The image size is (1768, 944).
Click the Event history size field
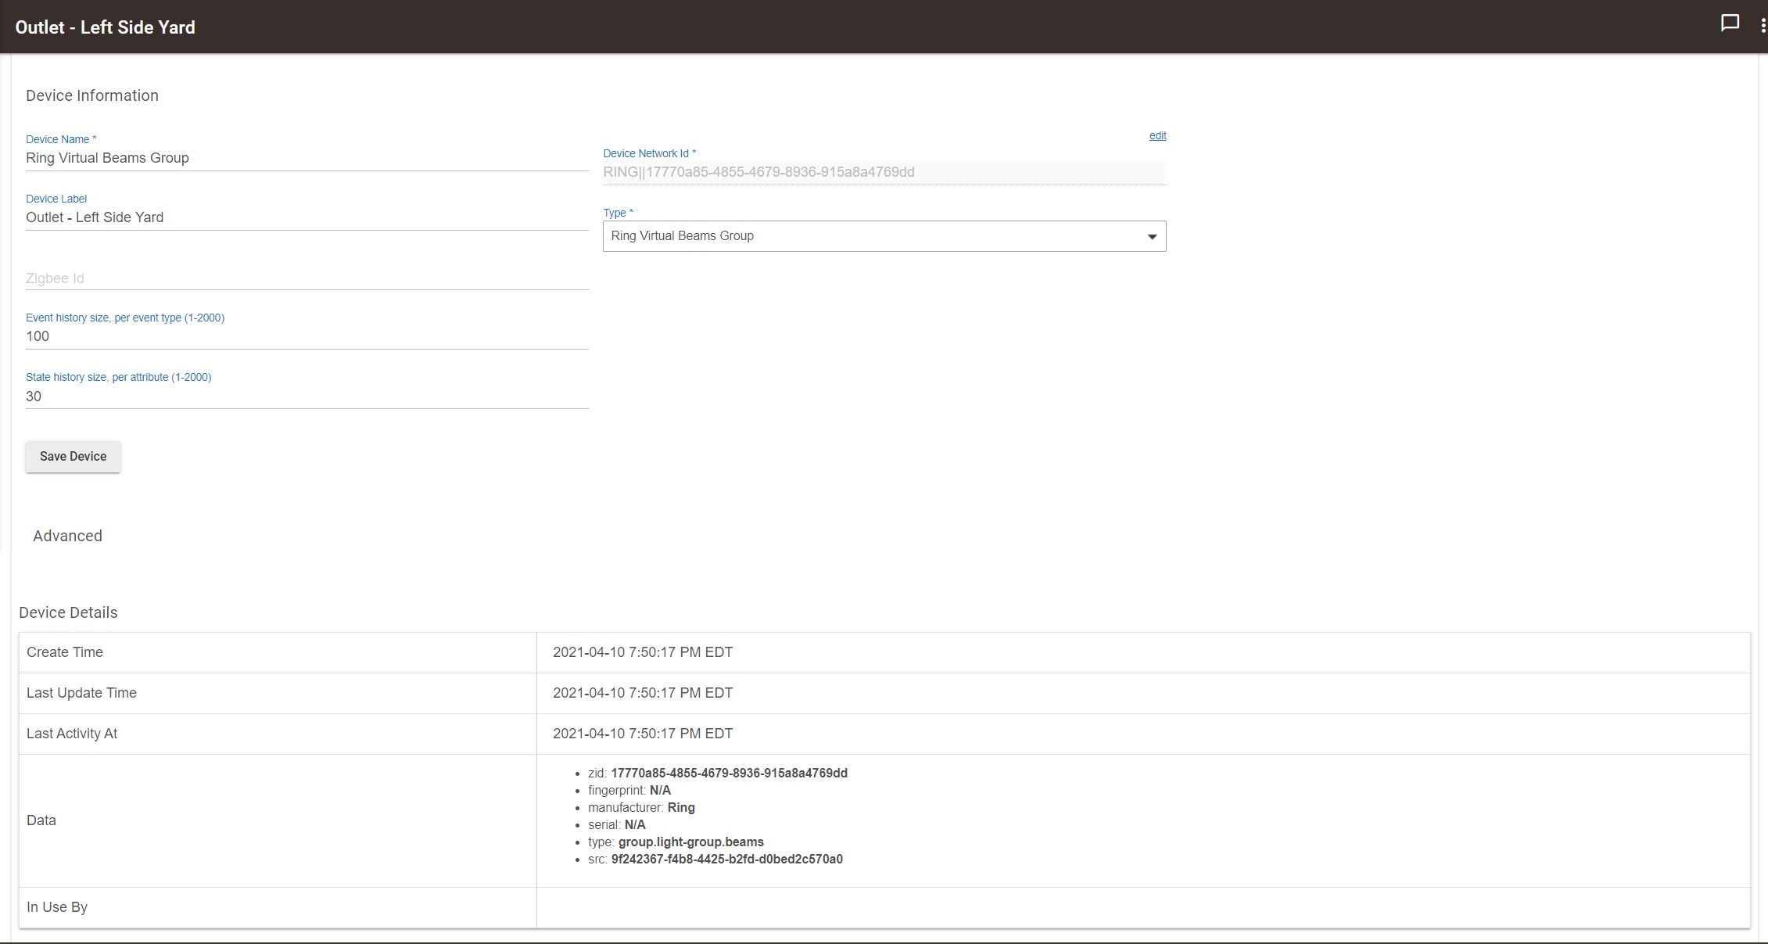click(x=307, y=336)
